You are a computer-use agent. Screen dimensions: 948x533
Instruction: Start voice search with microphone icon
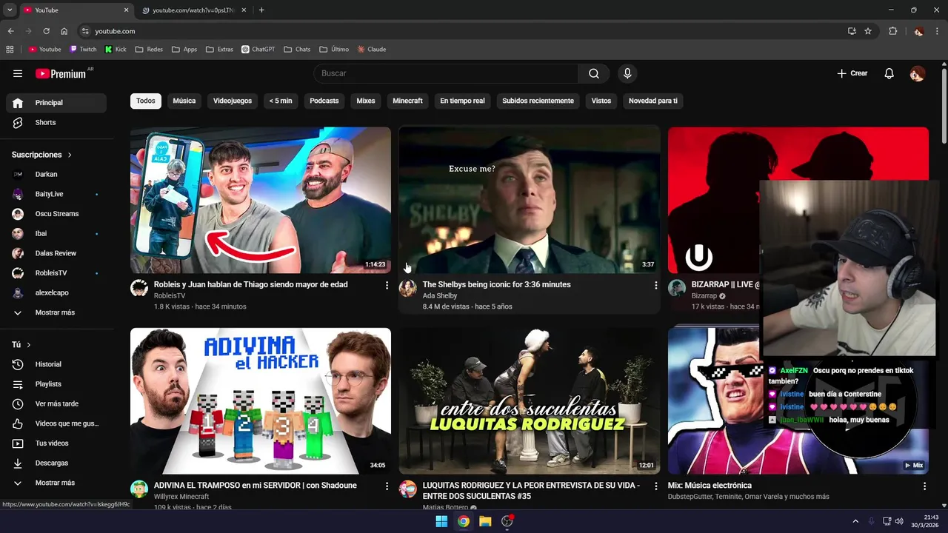(x=627, y=73)
